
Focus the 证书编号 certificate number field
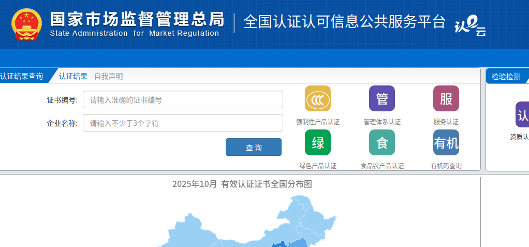click(x=183, y=99)
